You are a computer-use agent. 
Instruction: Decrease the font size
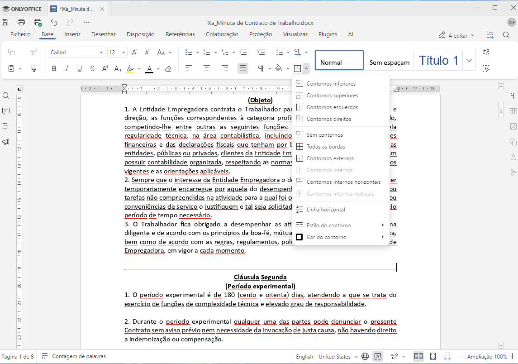click(147, 52)
